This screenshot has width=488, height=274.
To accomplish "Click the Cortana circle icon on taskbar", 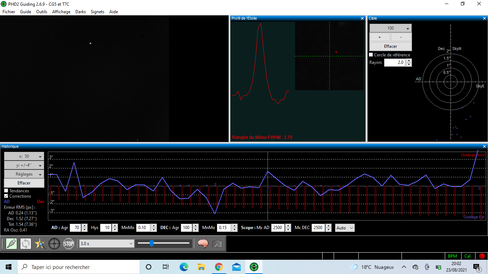I will (149, 267).
